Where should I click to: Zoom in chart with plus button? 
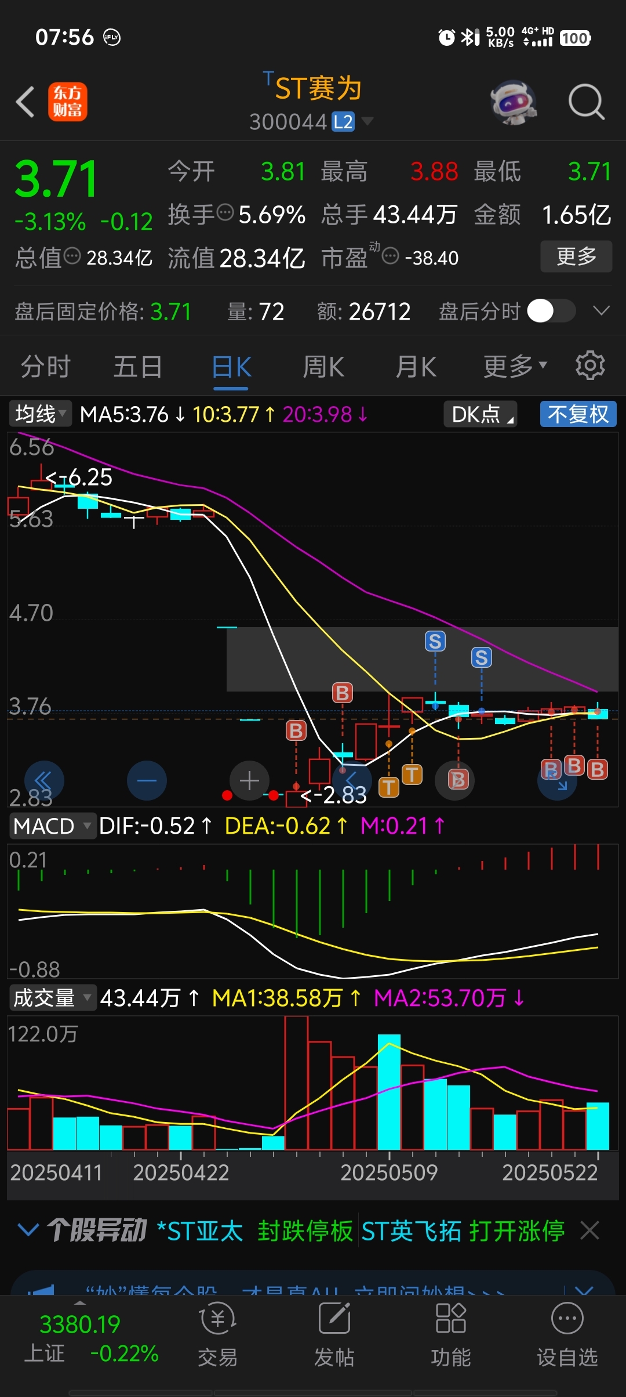249,780
